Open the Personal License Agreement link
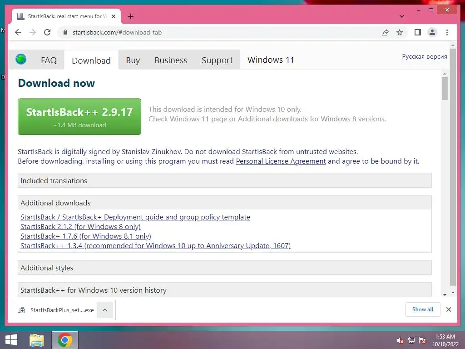This screenshot has width=465, height=349. pos(281,161)
